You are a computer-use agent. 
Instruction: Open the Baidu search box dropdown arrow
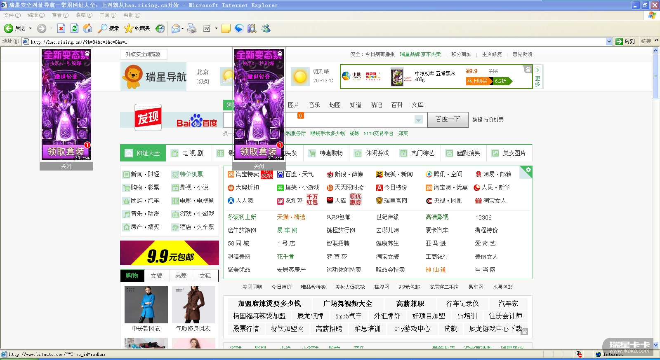418,120
